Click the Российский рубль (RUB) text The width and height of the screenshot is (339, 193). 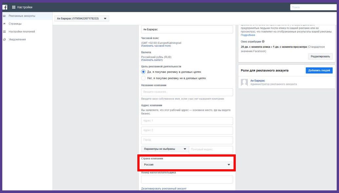pyautogui.click(x=156, y=57)
